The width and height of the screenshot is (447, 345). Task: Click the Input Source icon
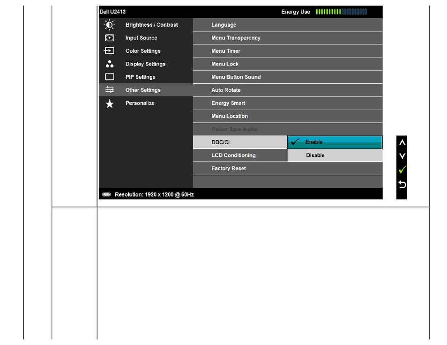click(x=110, y=38)
